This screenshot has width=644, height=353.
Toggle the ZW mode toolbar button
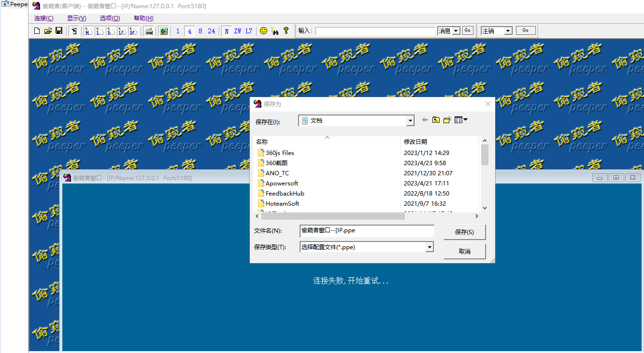[238, 31]
